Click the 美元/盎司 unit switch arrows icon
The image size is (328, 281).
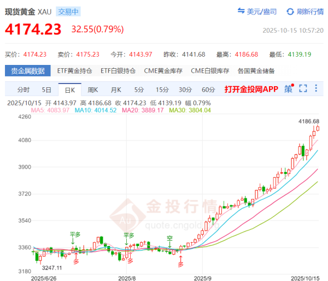[x=241, y=11]
